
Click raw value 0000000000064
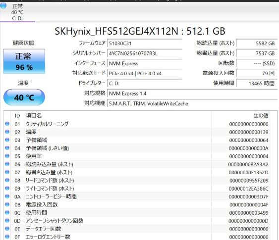249,140
